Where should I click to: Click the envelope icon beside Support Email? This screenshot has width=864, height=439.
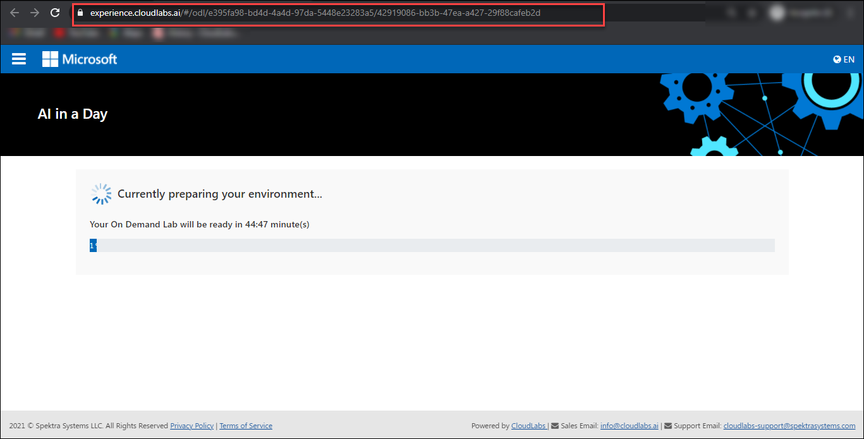coord(668,426)
